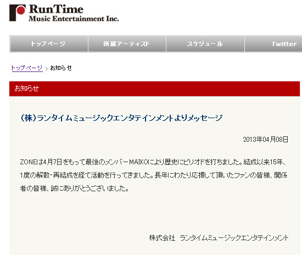The height and width of the screenshot is (255, 302).
Task: Click the red お知らせ section header
Action: click(154, 88)
